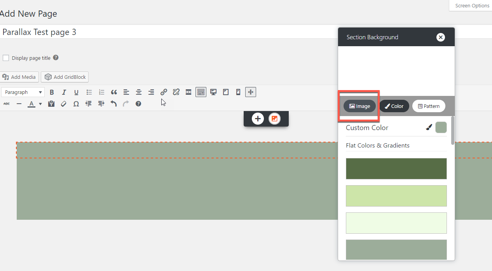Toggle the toolbar toggle keyboard icon
Image resolution: width=492 pixels, height=271 pixels.
pos(201,92)
